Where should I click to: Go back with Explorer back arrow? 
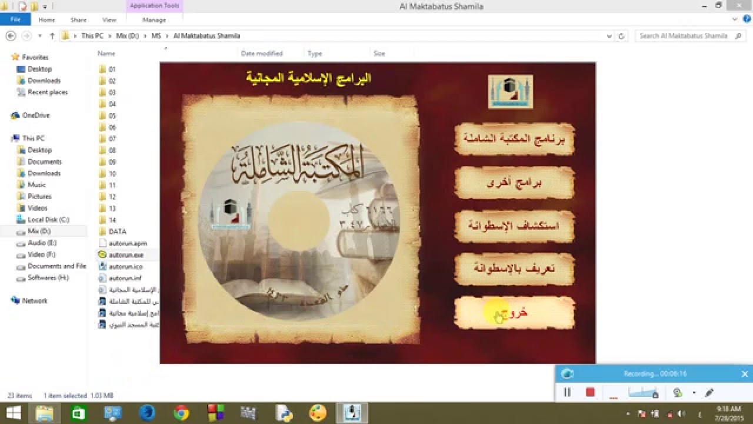click(11, 36)
